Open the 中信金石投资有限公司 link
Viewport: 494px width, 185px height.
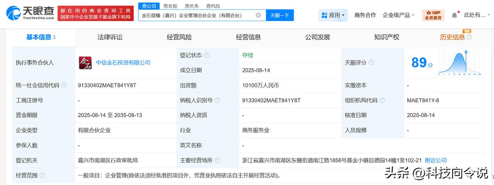pyautogui.click(x=123, y=62)
